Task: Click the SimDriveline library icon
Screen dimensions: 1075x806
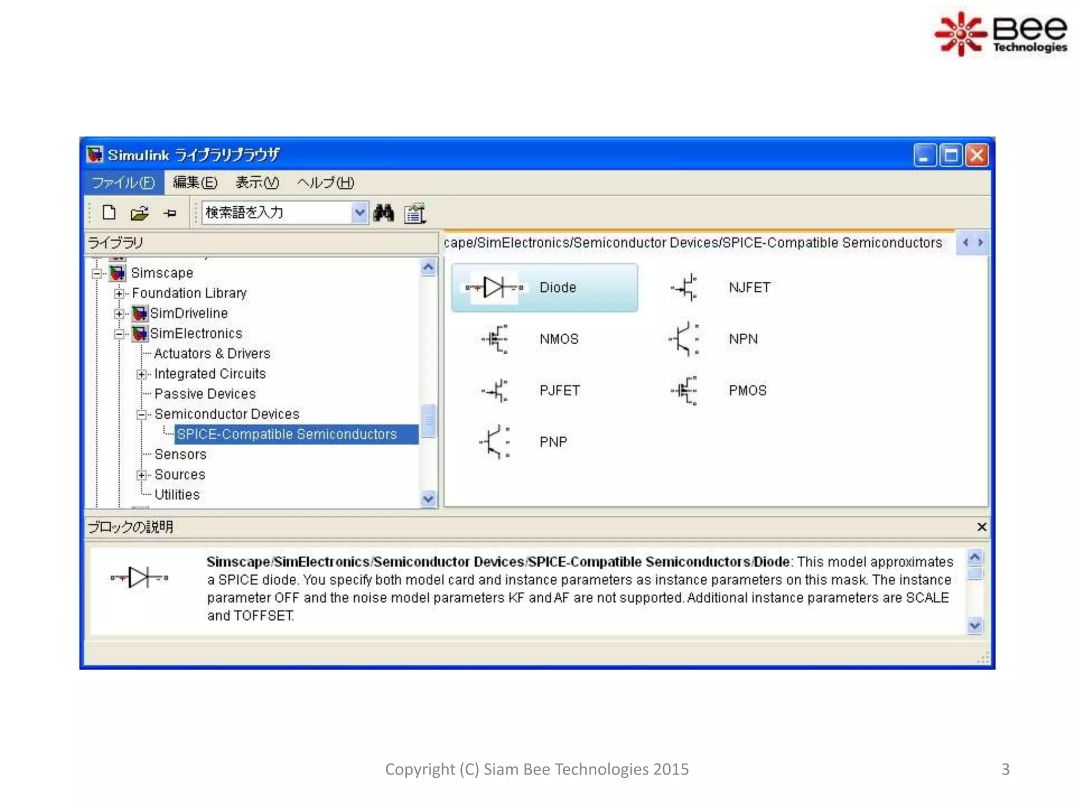Action: [x=139, y=313]
